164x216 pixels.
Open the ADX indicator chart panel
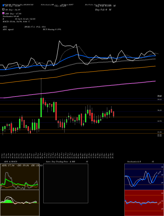pos(20,177)
